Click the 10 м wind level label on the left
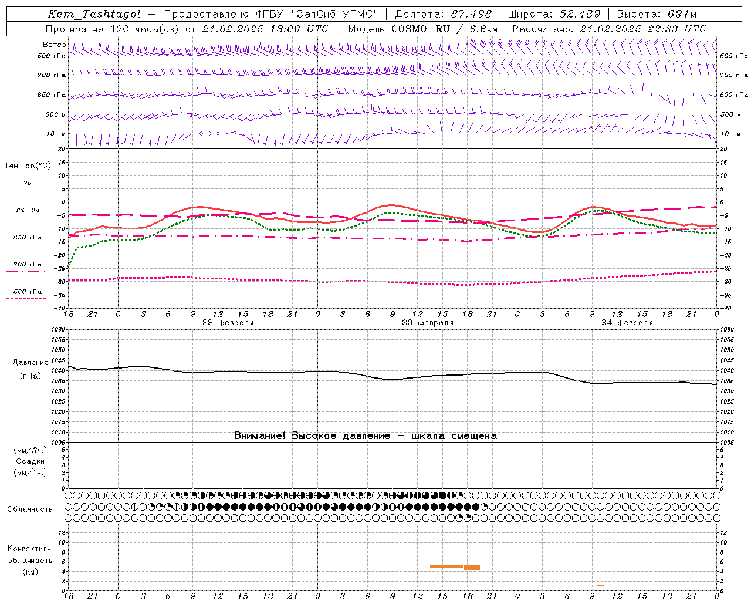 tap(56, 134)
